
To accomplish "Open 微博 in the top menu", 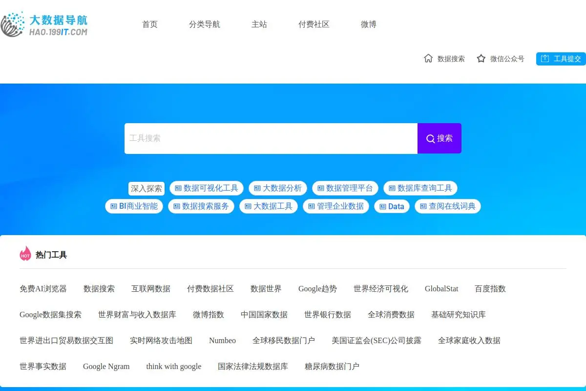I will click(369, 24).
